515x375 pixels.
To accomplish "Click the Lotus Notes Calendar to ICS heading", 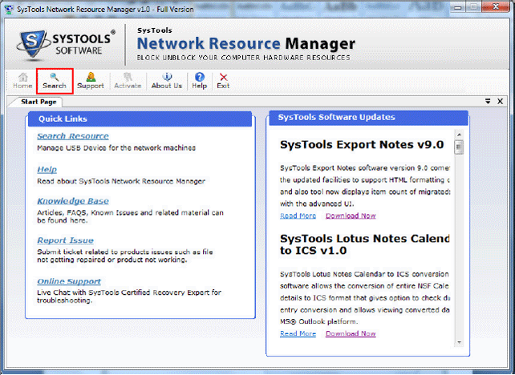I will pos(364,244).
